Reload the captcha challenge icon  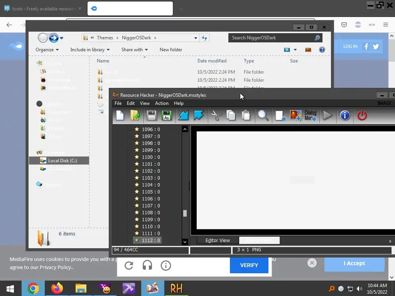coord(129,266)
